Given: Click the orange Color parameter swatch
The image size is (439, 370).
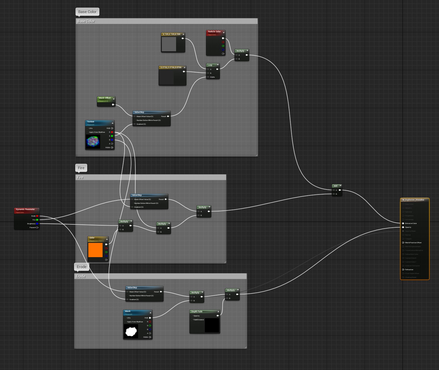Looking at the screenshot, I should coord(95,250).
